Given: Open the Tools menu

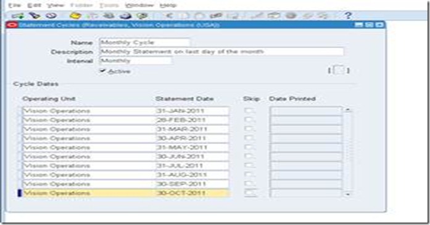Looking at the screenshot, I should (109, 5).
